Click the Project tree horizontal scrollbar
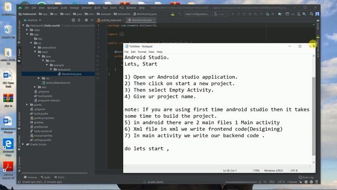 55,173
